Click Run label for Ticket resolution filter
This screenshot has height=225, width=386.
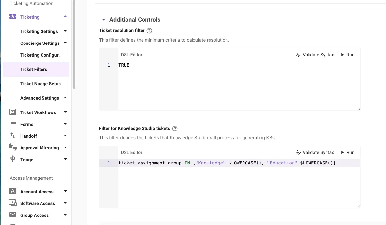pos(350,55)
